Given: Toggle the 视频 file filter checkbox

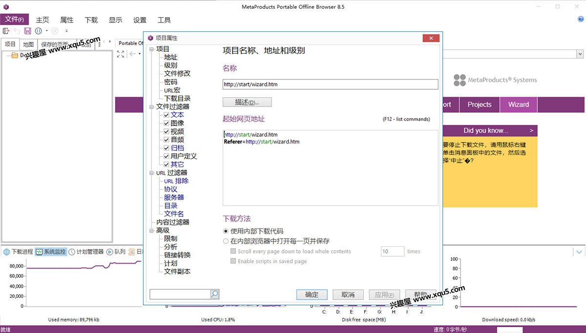Looking at the screenshot, I should point(167,131).
